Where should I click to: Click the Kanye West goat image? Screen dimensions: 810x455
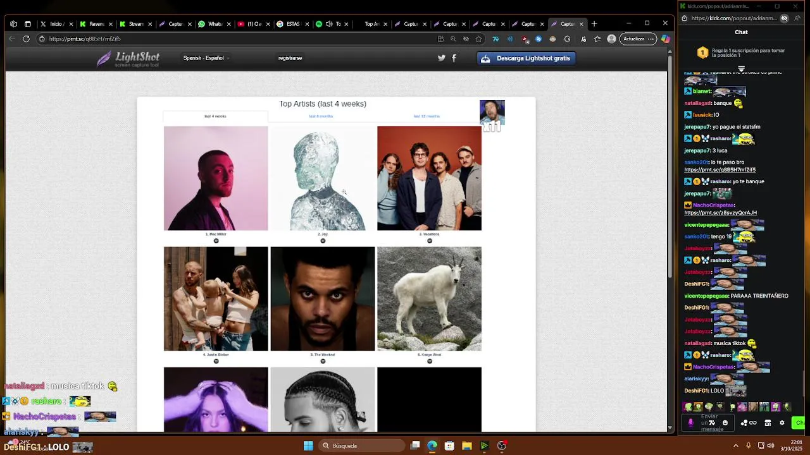coord(429,299)
